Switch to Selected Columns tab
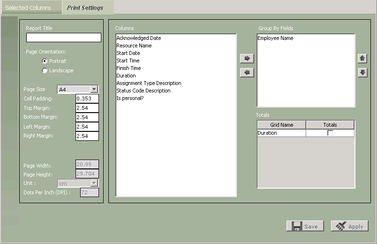377x244 pixels. (x=28, y=8)
